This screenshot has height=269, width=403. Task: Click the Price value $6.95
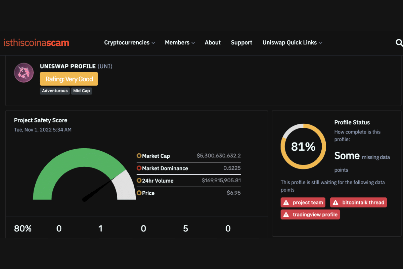[234, 193]
